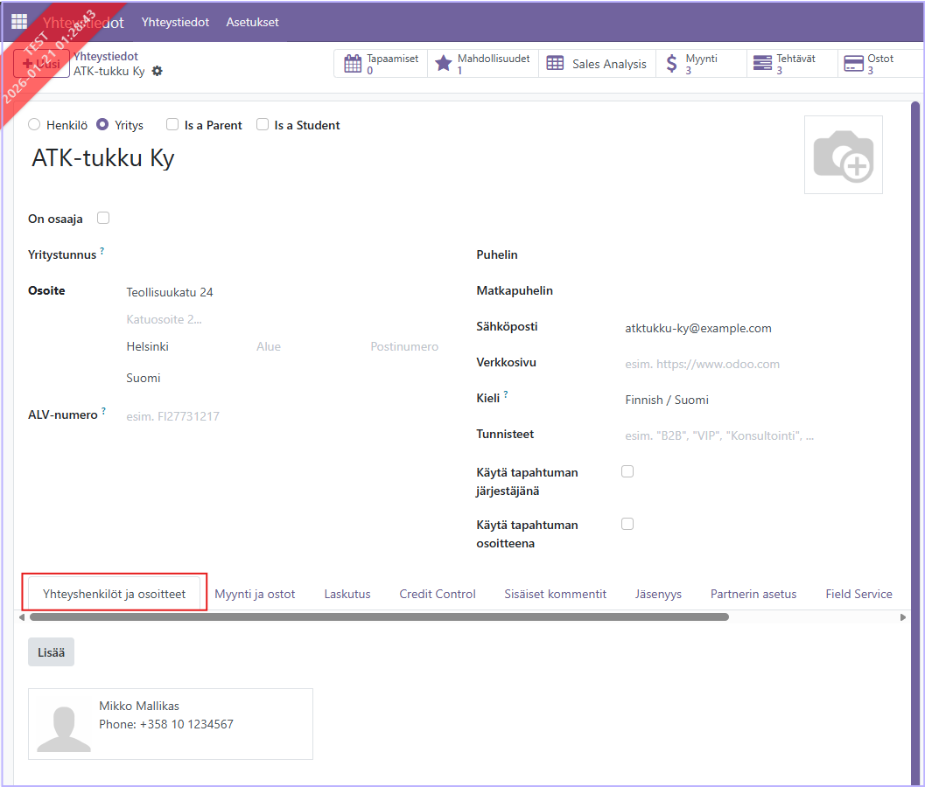Select the Henkilö radio button

[x=35, y=125]
